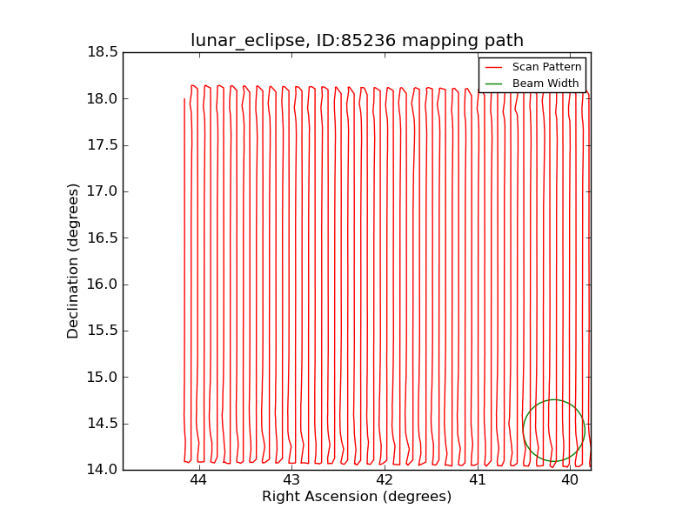This screenshot has width=696, height=522.
Task: Click the 'Declination (degrees)' axis label
Action: (x=72, y=261)
